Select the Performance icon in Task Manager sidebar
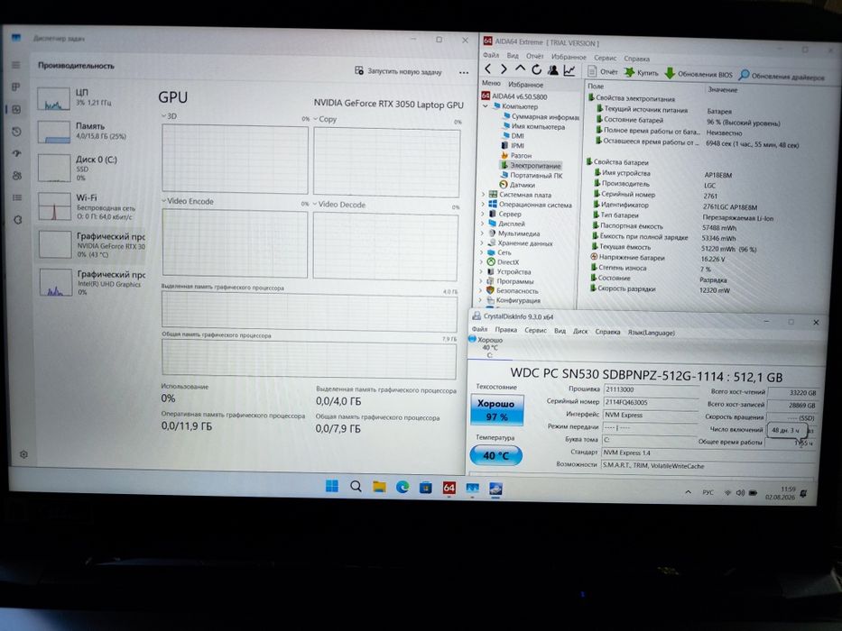Screen dimensions: 842x631 [16, 109]
